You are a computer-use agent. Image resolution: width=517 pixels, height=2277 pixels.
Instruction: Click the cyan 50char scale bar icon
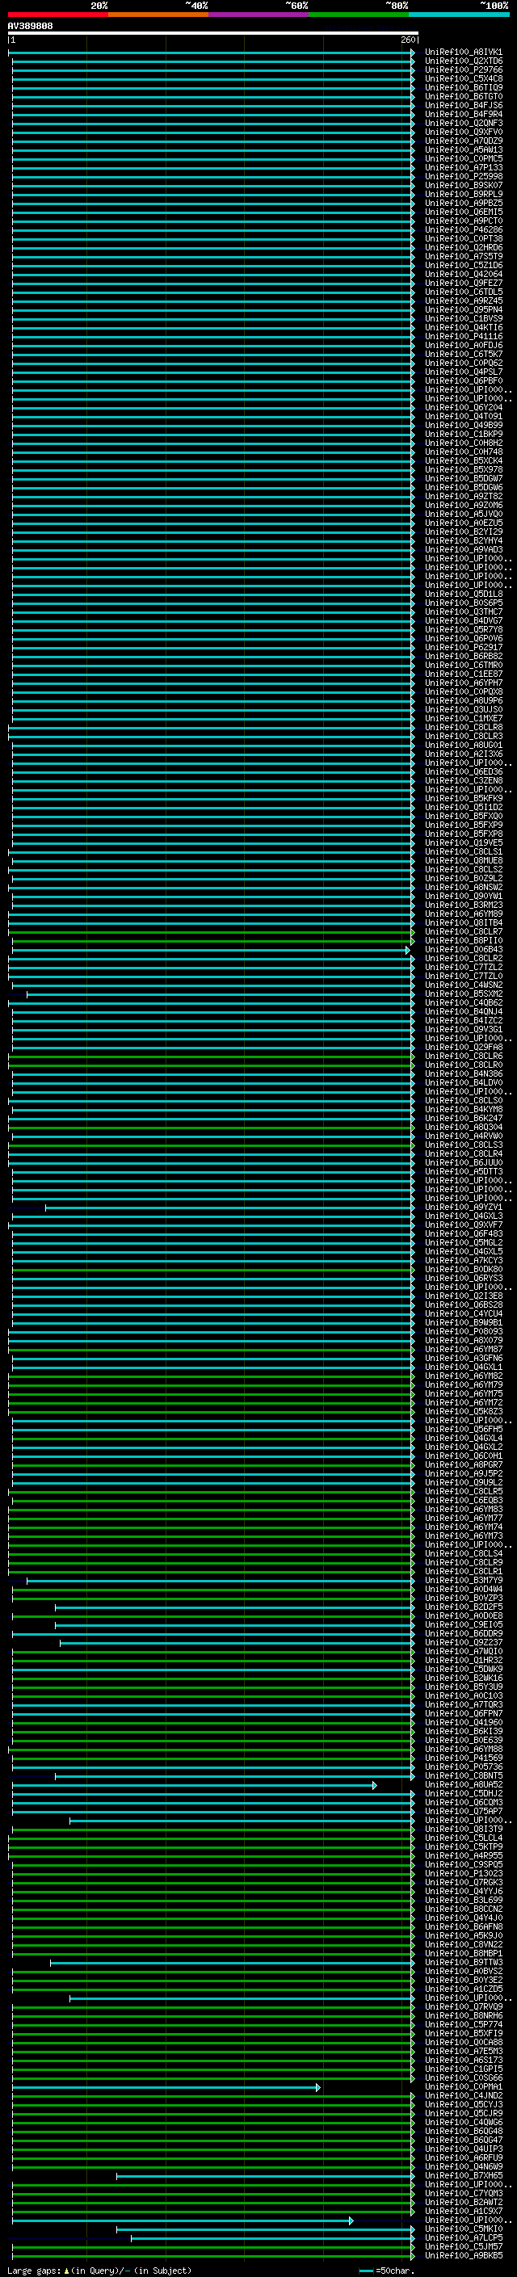pos(366,2271)
